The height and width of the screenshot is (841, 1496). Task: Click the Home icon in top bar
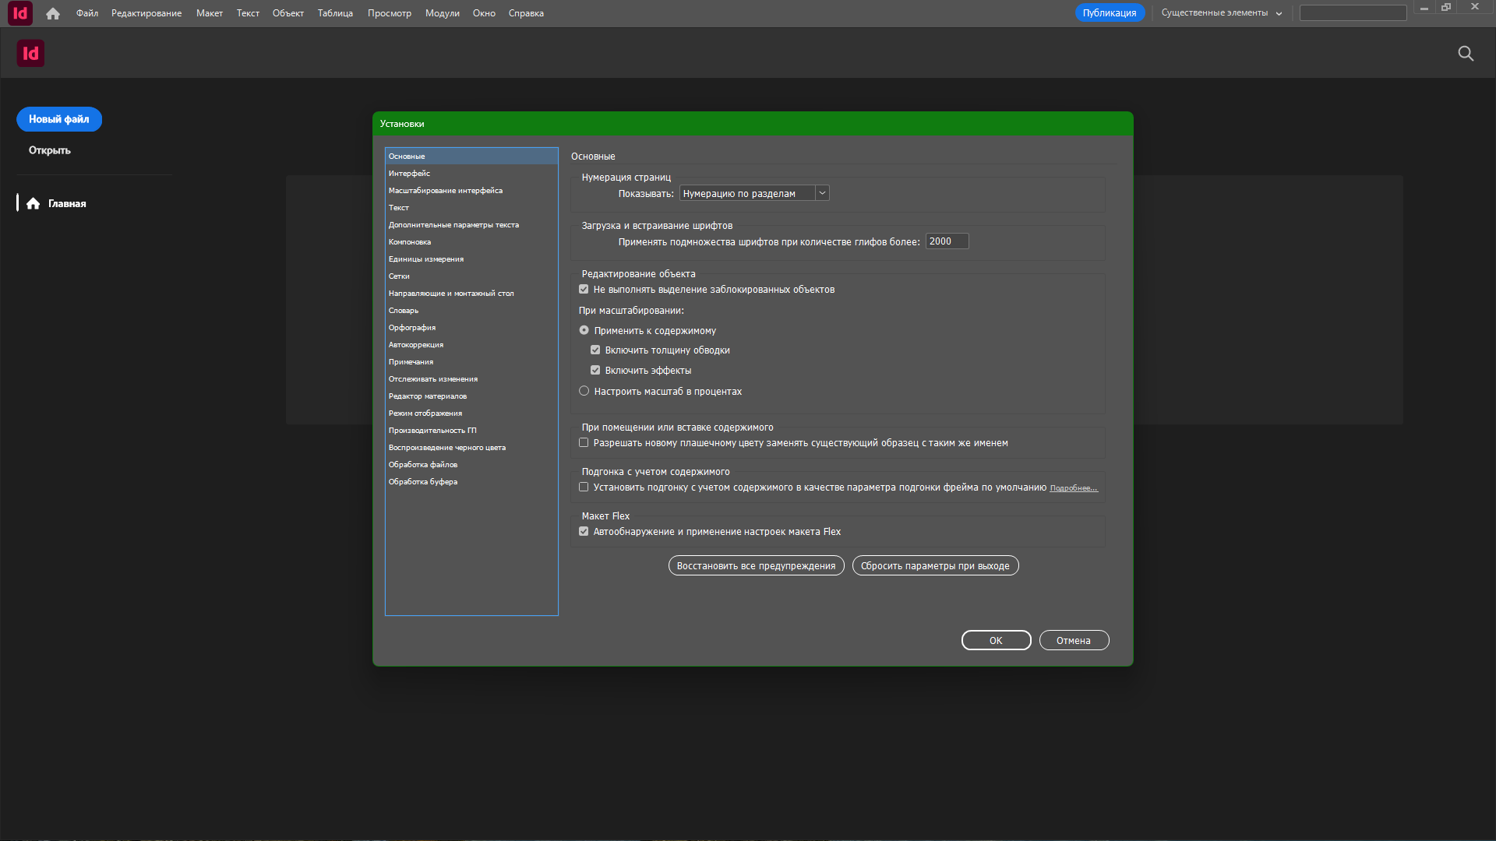point(53,13)
